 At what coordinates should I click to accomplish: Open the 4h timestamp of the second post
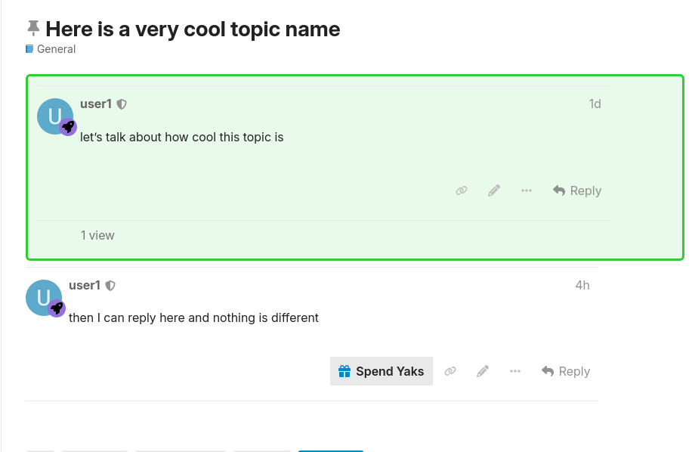click(582, 286)
